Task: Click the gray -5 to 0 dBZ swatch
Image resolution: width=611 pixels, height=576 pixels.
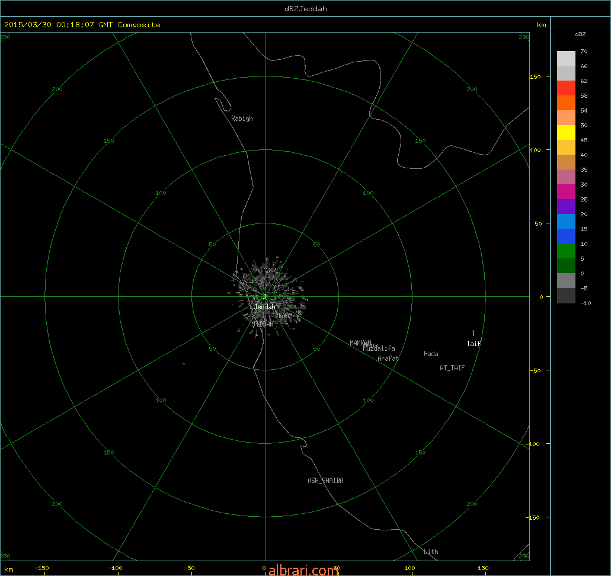Action: (x=566, y=281)
